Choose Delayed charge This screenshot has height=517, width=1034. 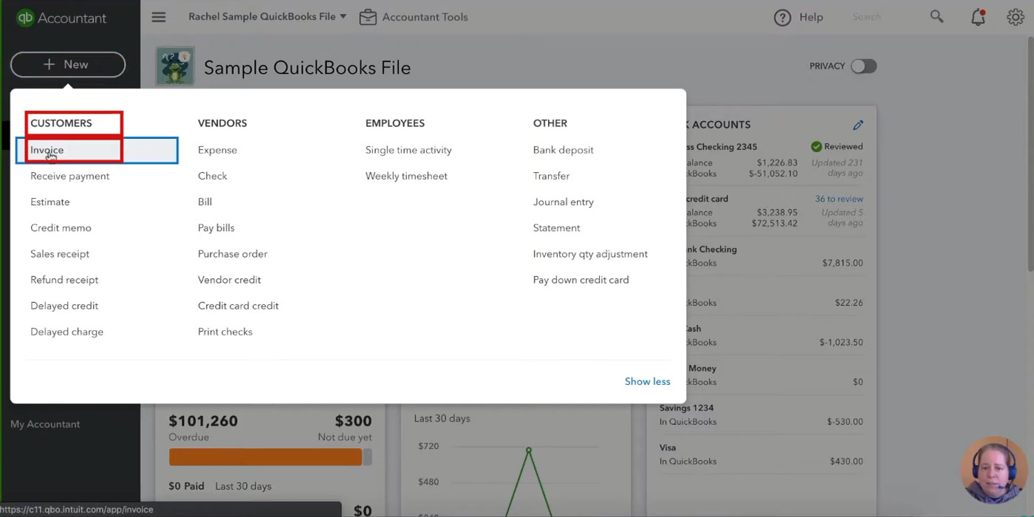click(67, 332)
